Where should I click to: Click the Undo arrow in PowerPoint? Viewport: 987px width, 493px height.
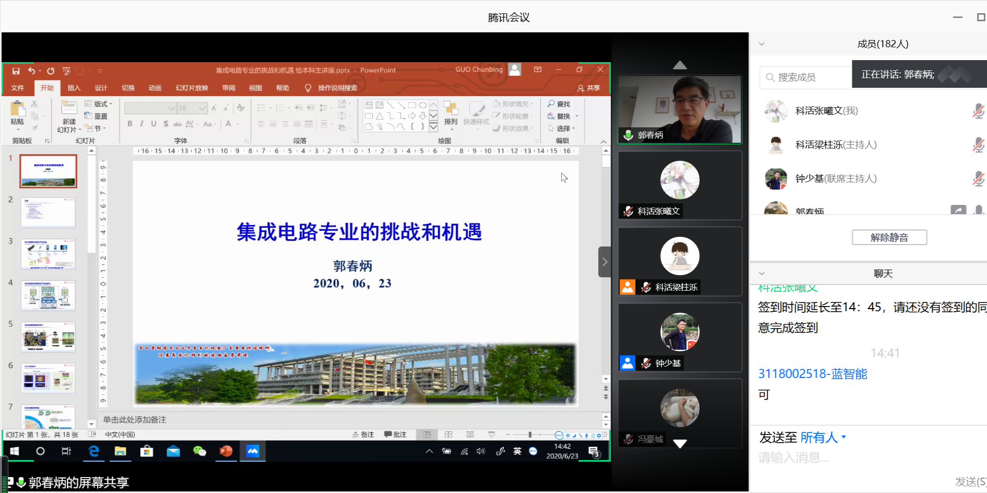(32, 71)
